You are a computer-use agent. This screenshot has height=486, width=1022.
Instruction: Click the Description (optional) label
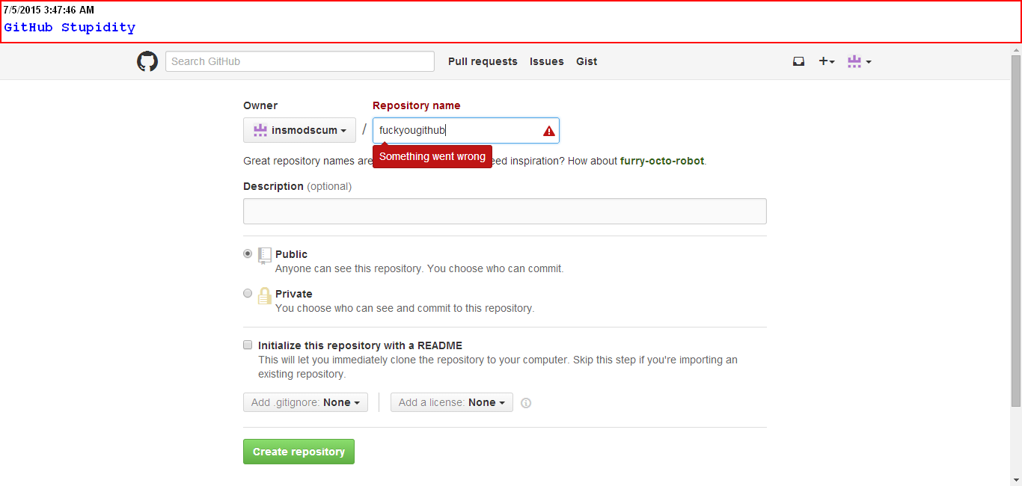coord(297,186)
